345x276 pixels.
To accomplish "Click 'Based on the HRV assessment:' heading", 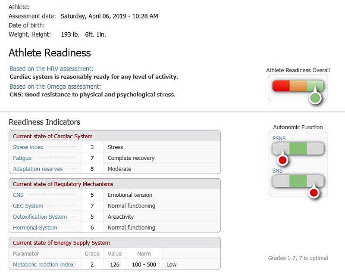I will [x=51, y=69].
